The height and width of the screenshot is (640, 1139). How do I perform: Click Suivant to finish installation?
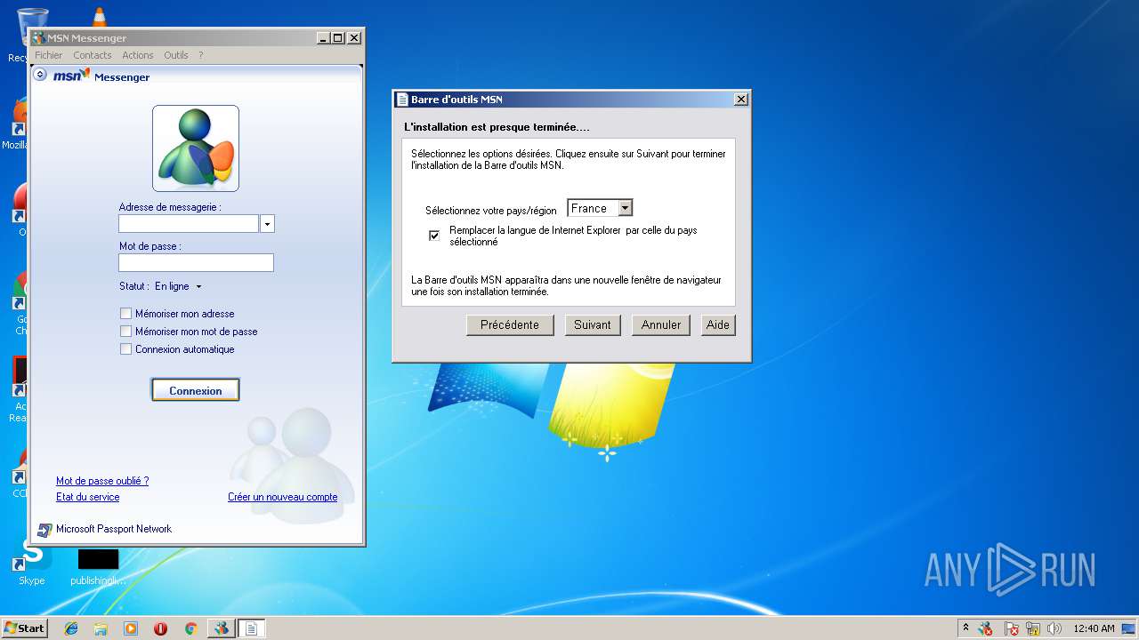pyautogui.click(x=593, y=325)
